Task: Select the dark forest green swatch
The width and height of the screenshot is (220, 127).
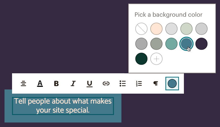Action: pyautogui.click(x=141, y=59)
